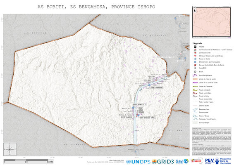Click the CS BOBITI map label
Image resolution: width=234 pixels, height=165 pixels.
coord(149,80)
